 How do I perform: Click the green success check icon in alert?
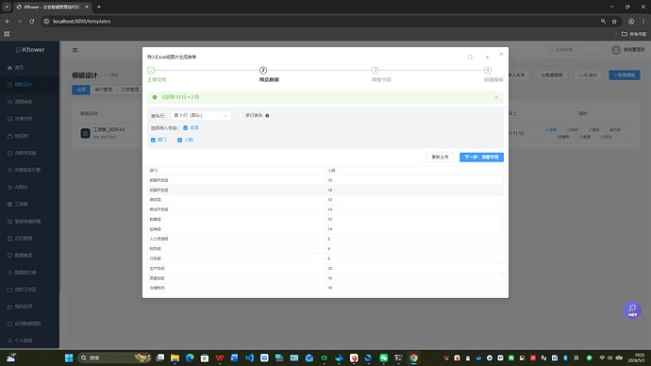pos(155,97)
